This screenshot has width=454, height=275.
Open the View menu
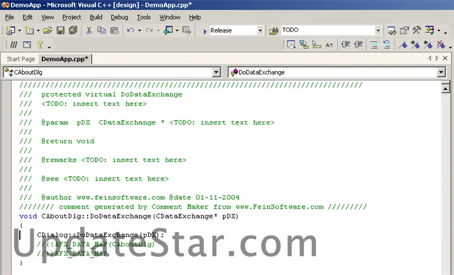[x=48, y=17]
